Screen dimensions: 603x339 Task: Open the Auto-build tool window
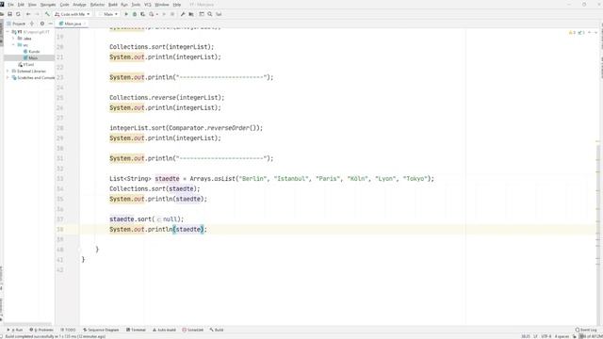pyautogui.click(x=164, y=330)
